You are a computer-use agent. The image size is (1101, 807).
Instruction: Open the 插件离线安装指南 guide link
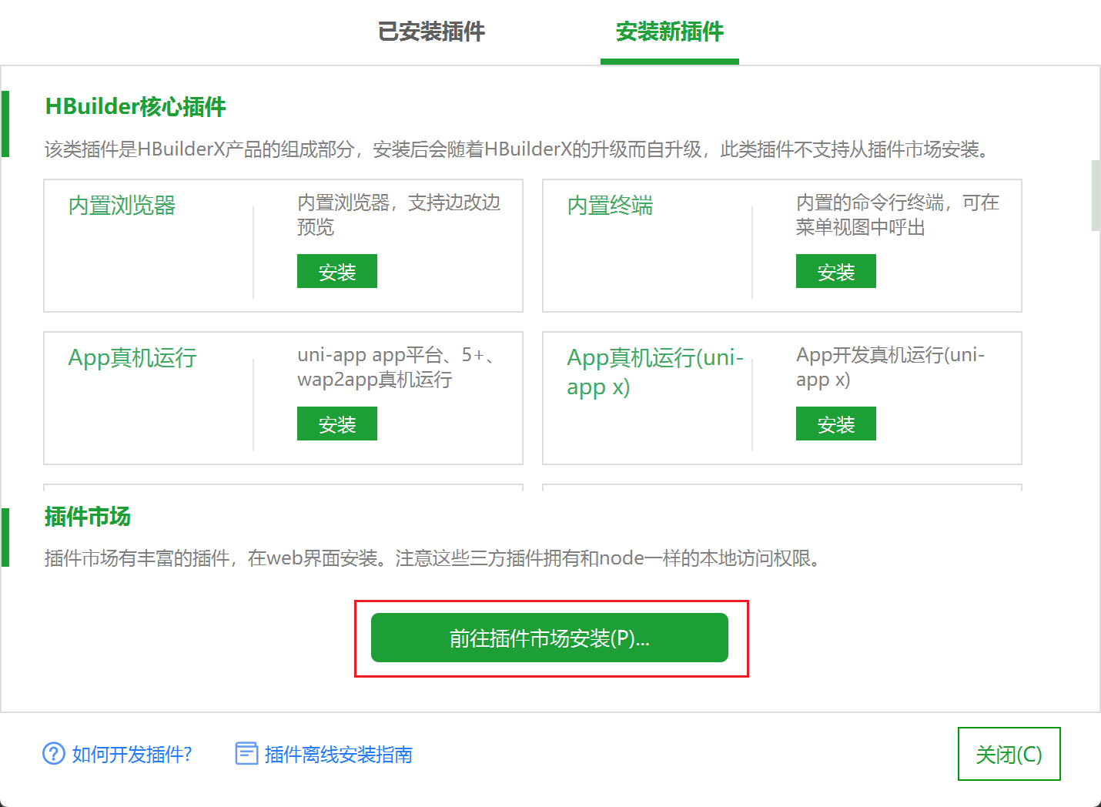(x=338, y=755)
